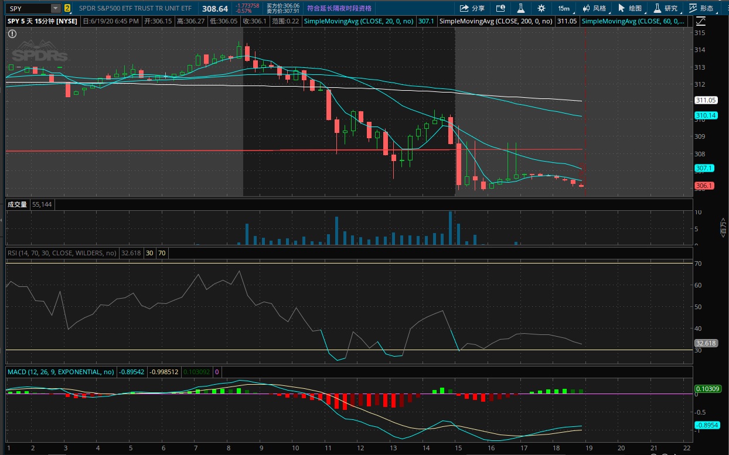Click the RSI value 32.618 in header

(x=131, y=253)
